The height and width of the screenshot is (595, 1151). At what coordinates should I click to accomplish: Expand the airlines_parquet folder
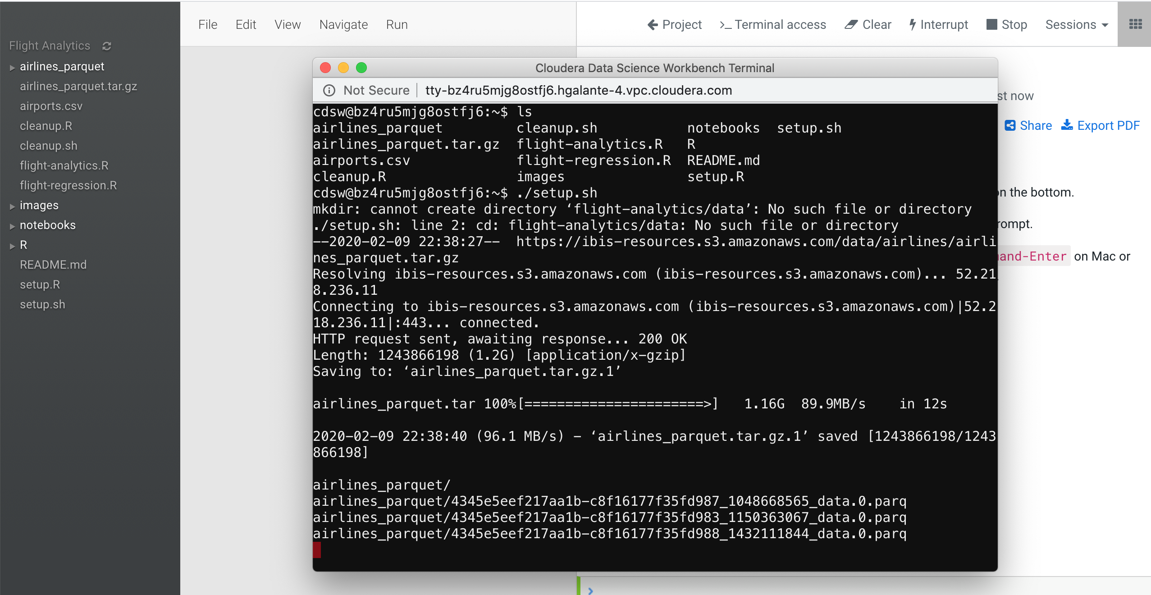tap(12, 68)
